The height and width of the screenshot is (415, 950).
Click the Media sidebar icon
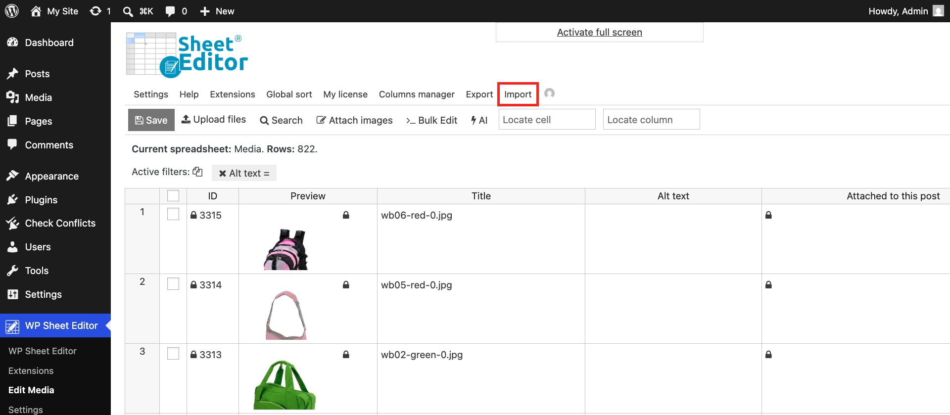coord(13,97)
